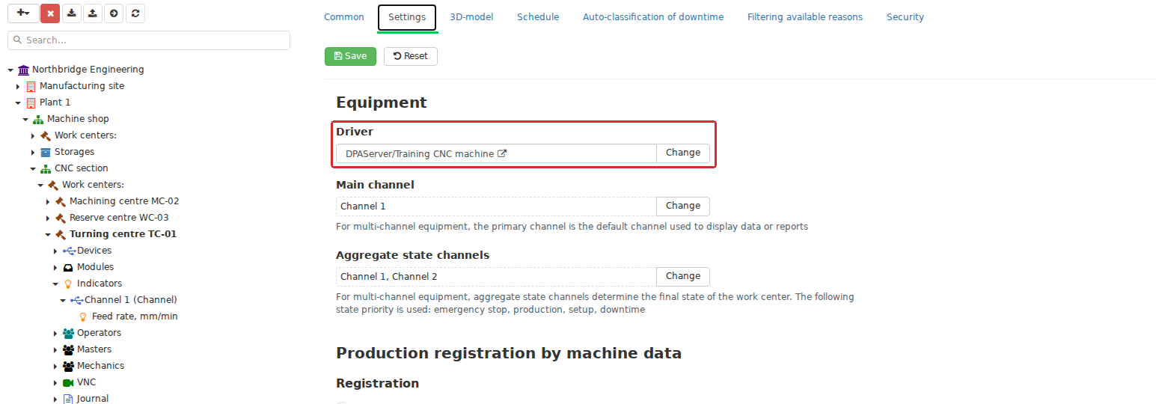Screen dimensions: 1156x404
Task: Click the red delete X button
Action: pos(50,13)
